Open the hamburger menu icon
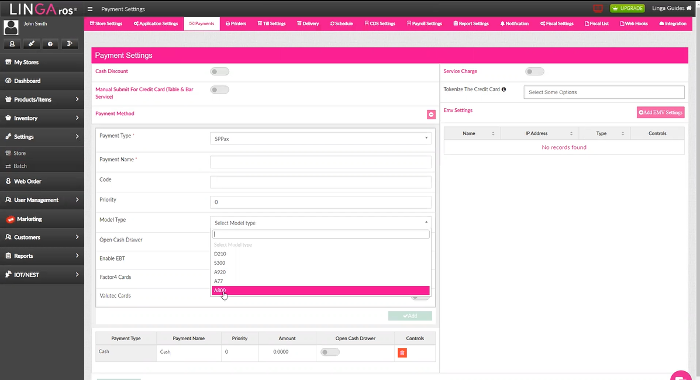This screenshot has width=700, height=380. click(x=89, y=9)
